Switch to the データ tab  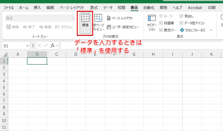tap(108, 8)
